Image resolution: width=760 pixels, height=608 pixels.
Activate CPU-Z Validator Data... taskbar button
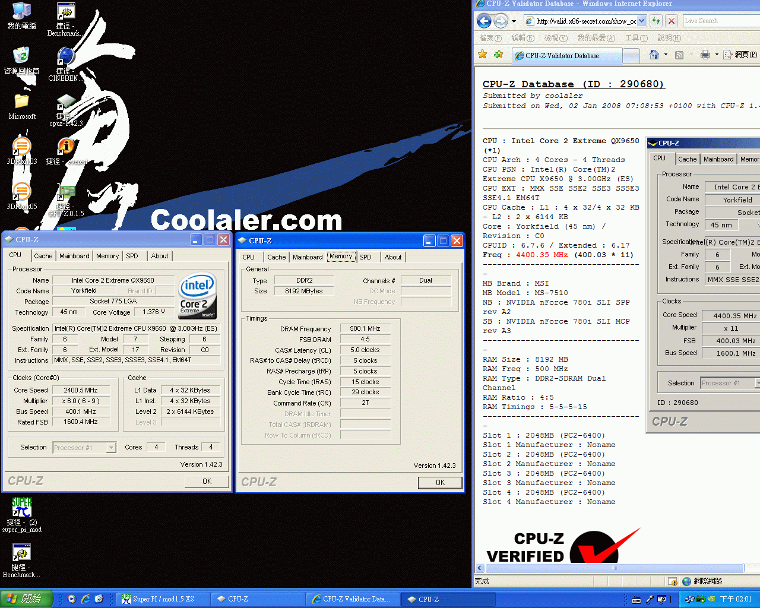(x=353, y=599)
